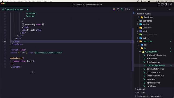Open Customize Layout icon in title bar
Screen dimensions: 174x98
point(171,4)
